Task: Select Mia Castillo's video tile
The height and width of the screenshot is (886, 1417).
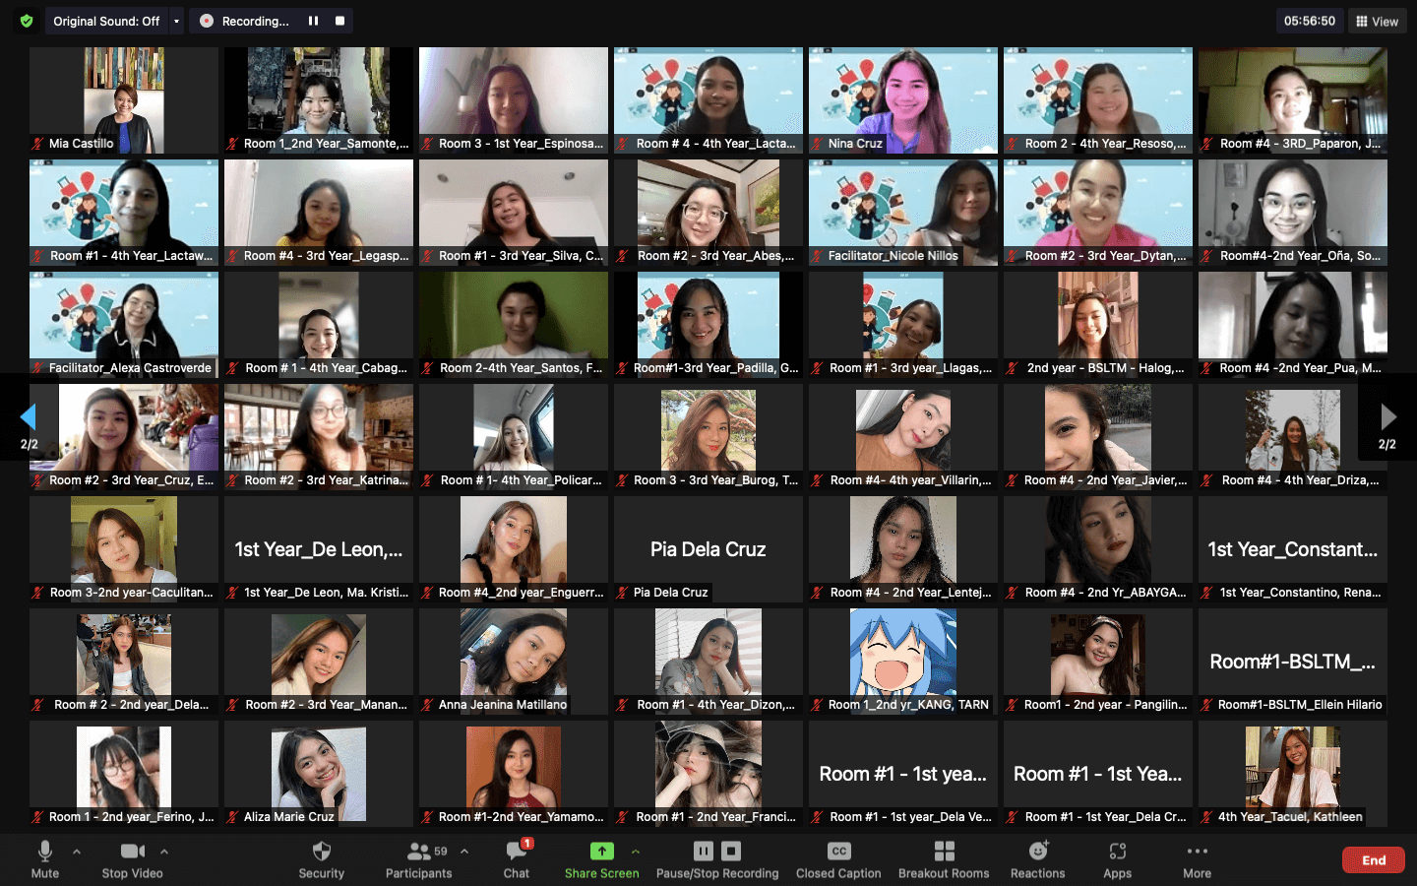Action: pos(124,100)
